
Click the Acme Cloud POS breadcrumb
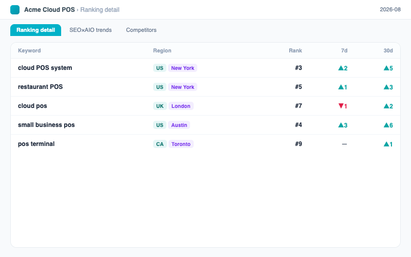pyautogui.click(x=49, y=10)
